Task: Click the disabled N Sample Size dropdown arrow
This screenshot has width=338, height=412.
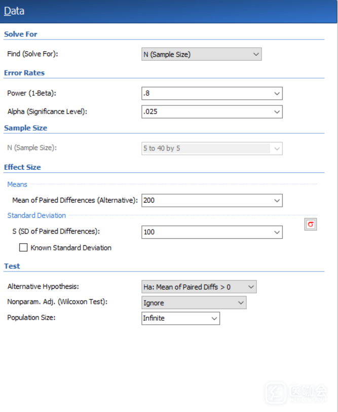Action: click(x=277, y=148)
